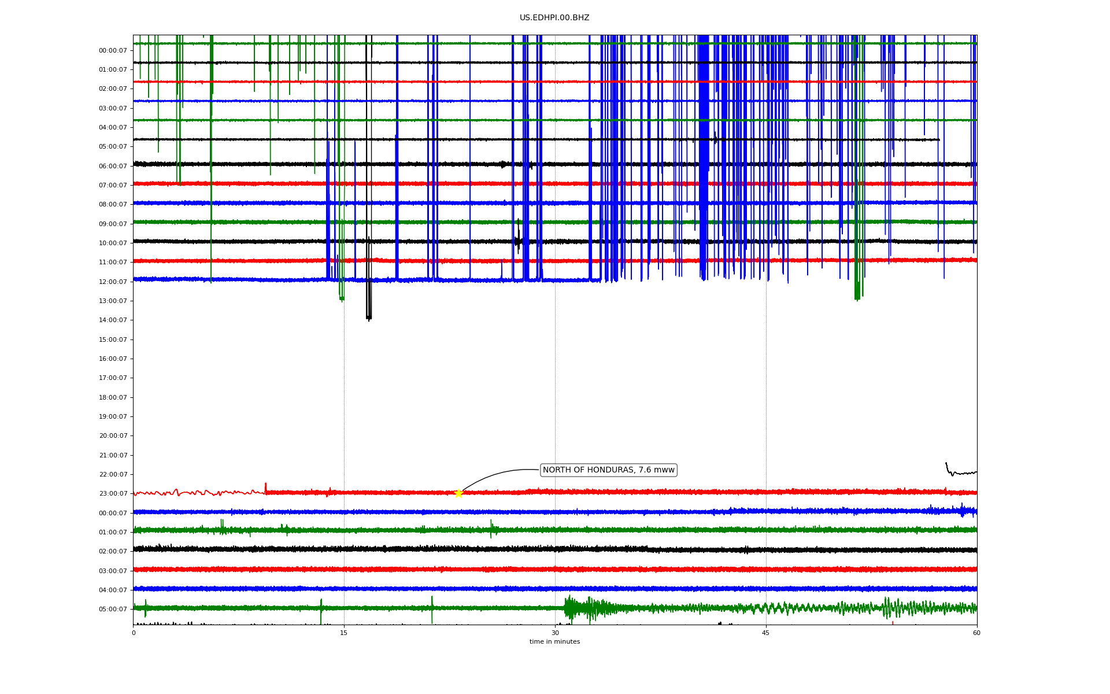The width and height of the screenshot is (1110, 694).
Task: Click the 45 tick on time axis
Action: click(766, 633)
